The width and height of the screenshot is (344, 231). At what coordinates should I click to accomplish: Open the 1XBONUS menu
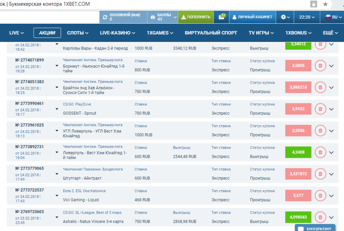(298, 33)
